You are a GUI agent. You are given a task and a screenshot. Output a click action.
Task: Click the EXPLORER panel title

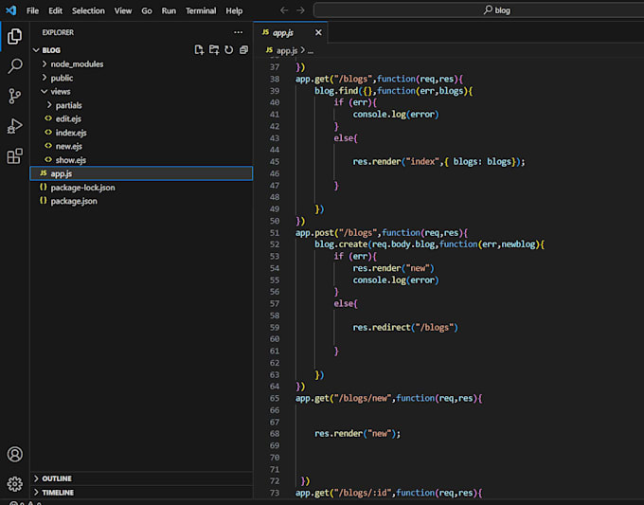[x=58, y=32]
